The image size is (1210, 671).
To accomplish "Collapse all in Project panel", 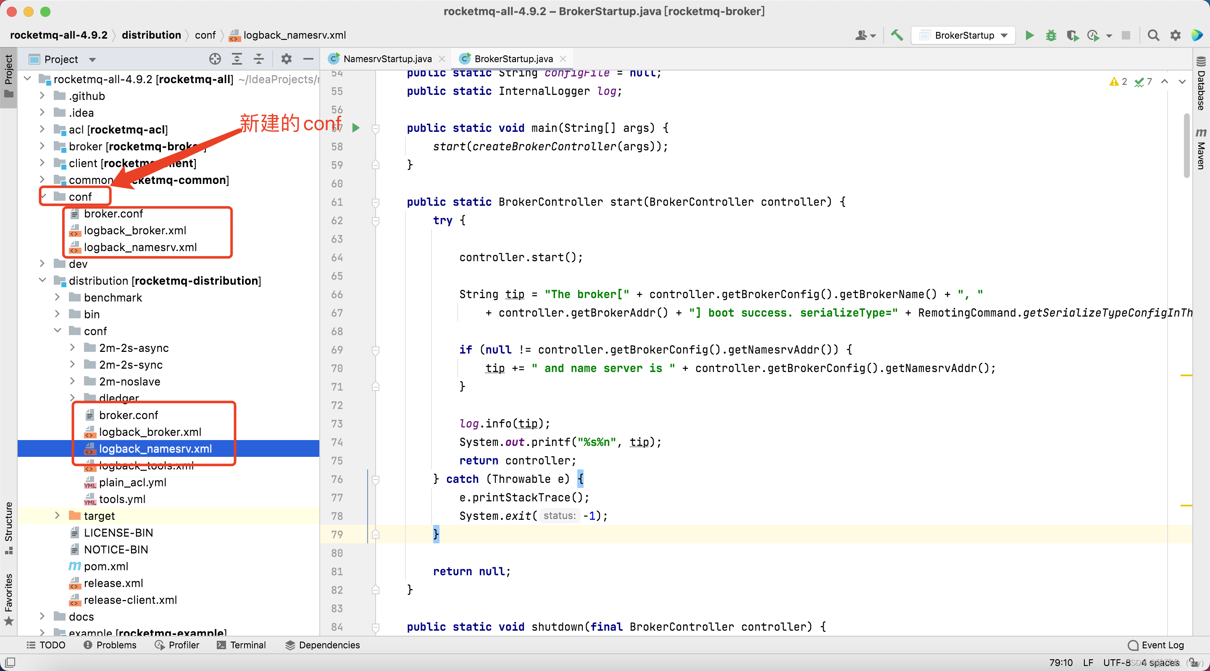I will tap(259, 59).
